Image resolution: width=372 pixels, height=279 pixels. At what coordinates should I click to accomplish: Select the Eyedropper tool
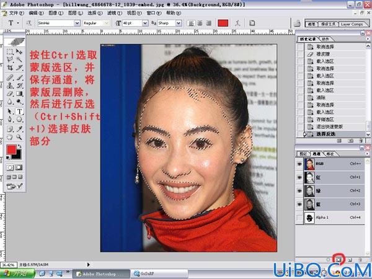(x=19, y=129)
